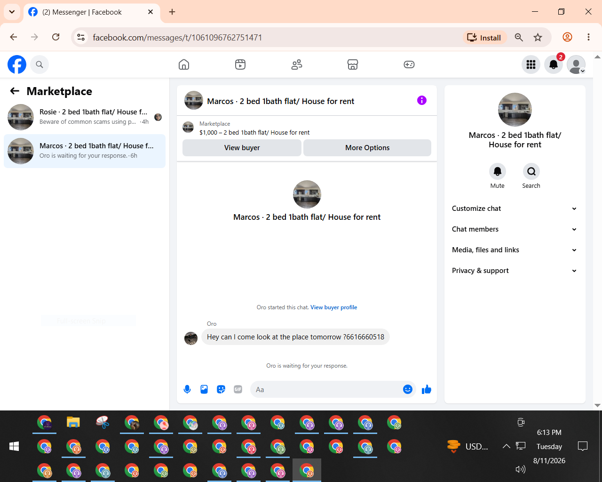Install the Facebook app from address bar
The height and width of the screenshot is (482, 602).
pos(484,38)
